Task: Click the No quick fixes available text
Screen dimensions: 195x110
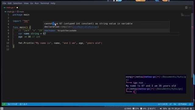Action: click(x=67, y=31)
